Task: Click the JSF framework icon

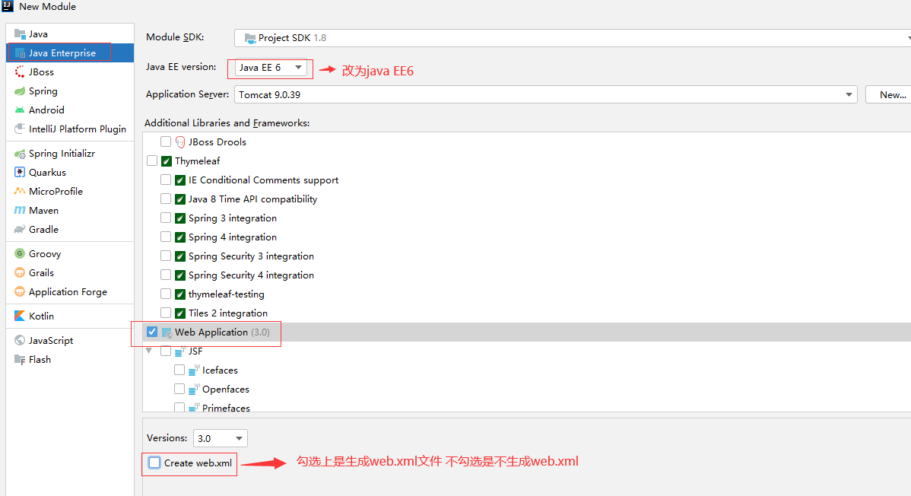Action: point(180,351)
